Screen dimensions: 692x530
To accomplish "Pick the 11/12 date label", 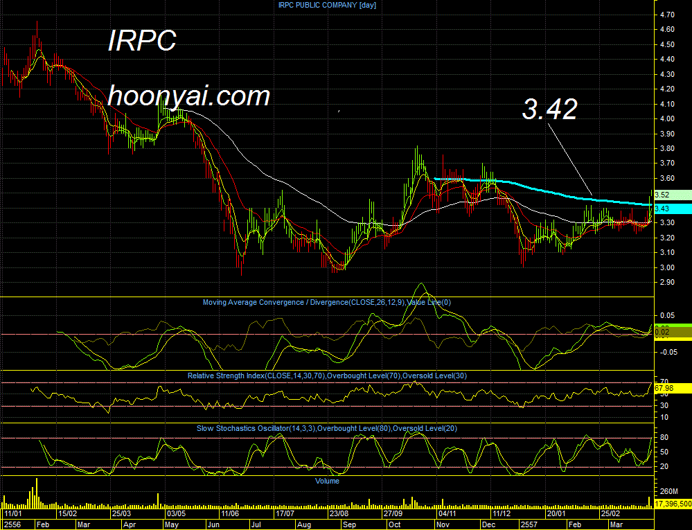I will click(x=502, y=513).
